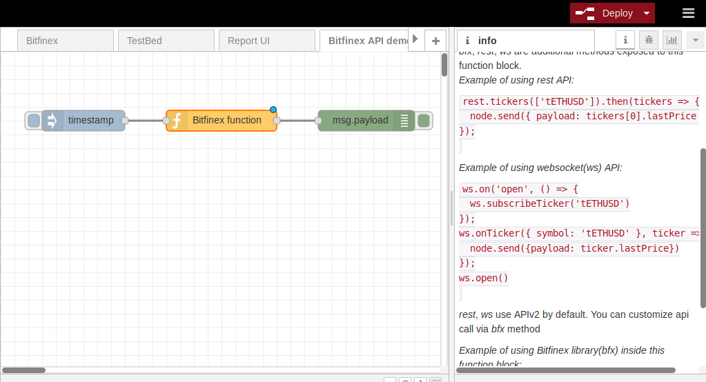706x382 pixels.
Task: Toggle the msg.payload debug output button
Action: (x=424, y=121)
